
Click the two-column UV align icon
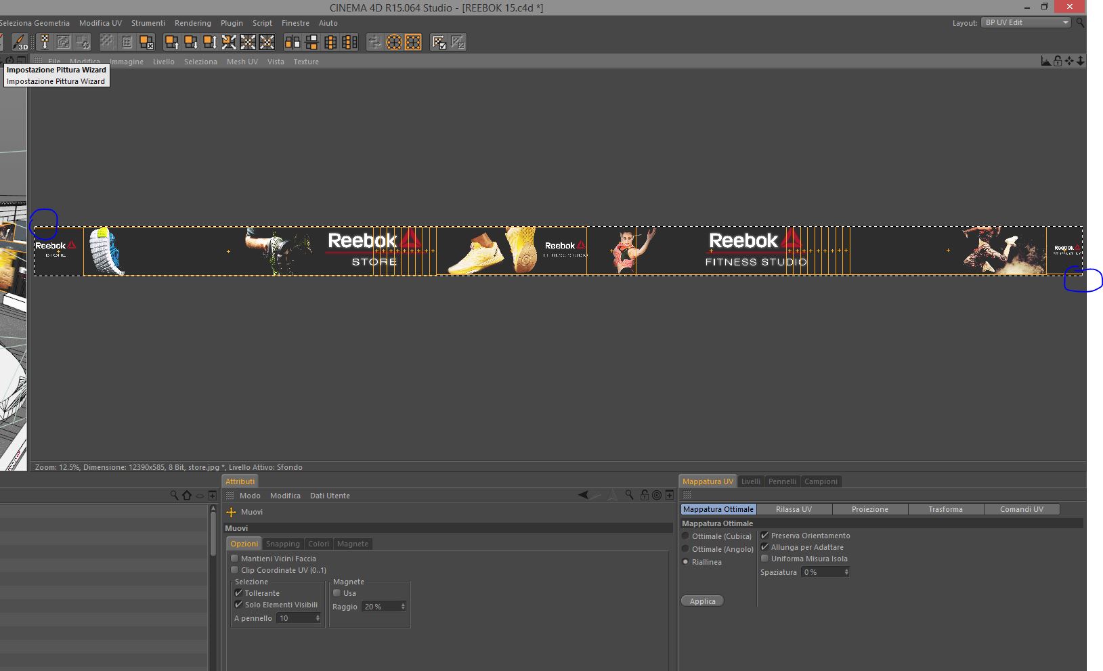(x=293, y=43)
